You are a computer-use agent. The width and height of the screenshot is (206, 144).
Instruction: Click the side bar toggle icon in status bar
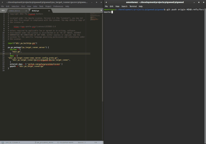(x=2, y=142)
